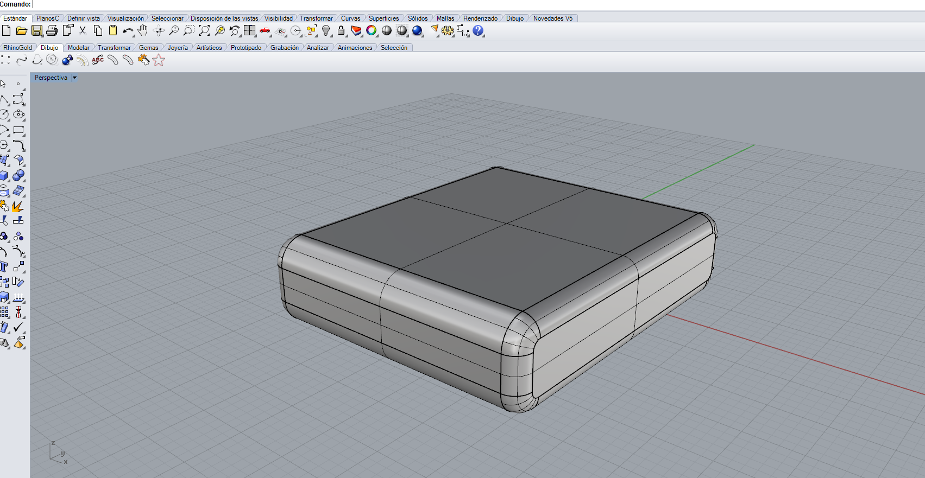Open the Perspectiva viewport dropdown arrow
The width and height of the screenshot is (925, 478).
74,78
